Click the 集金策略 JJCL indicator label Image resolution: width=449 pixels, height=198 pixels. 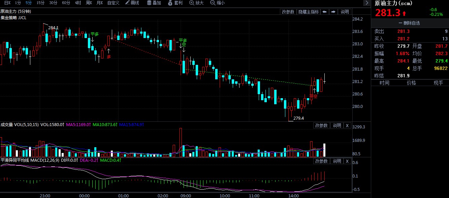point(13,17)
